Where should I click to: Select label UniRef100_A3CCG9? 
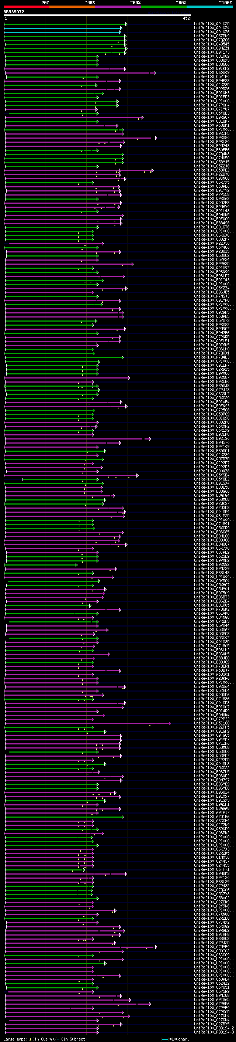click(212, 955)
